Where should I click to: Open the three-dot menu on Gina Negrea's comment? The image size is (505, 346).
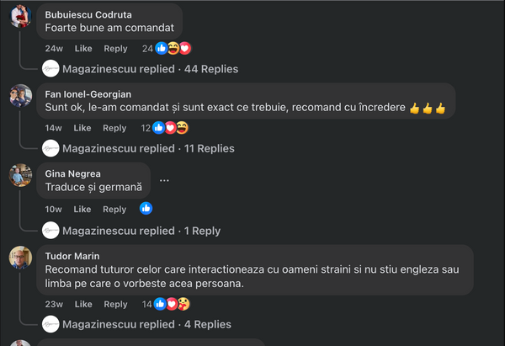(x=164, y=179)
